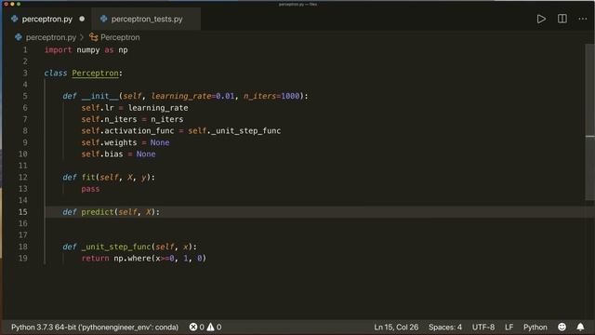Image resolution: width=595 pixels, height=335 pixels.
Task: Click the feedback smiley icon
Action: 562,327
